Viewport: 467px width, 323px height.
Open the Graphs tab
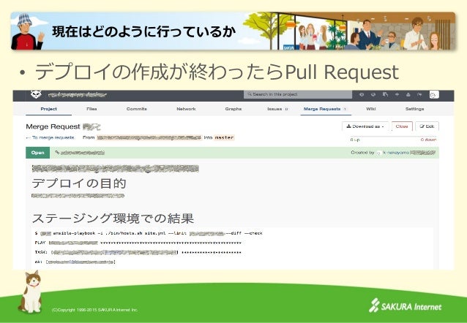(x=233, y=109)
